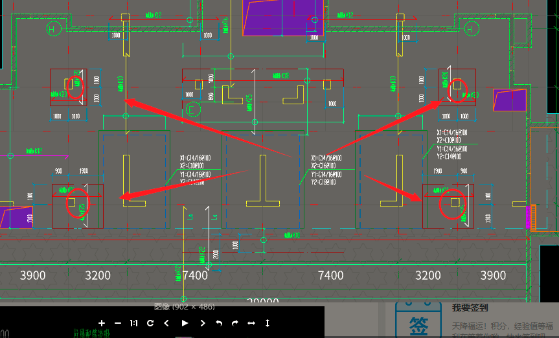Go to the previous image
The image size is (559, 338).
click(166, 323)
